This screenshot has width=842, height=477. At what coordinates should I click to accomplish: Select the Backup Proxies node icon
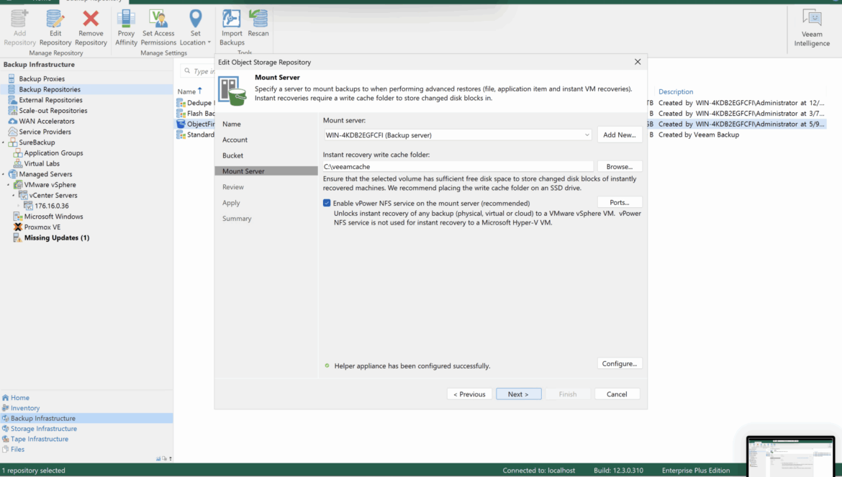[x=12, y=79]
